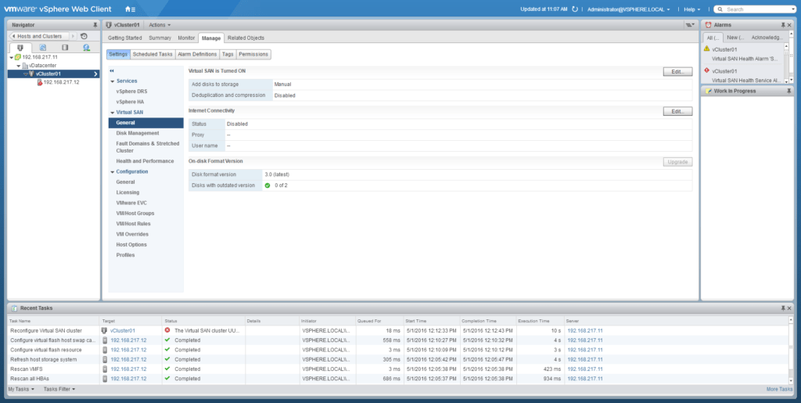801x403 pixels.
Task: Click green check icon next to 0 of 2
Action: (x=268, y=185)
